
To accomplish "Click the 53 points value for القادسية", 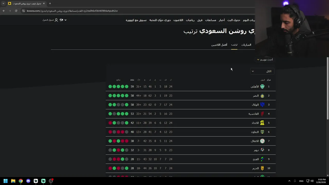I will click(132, 114).
